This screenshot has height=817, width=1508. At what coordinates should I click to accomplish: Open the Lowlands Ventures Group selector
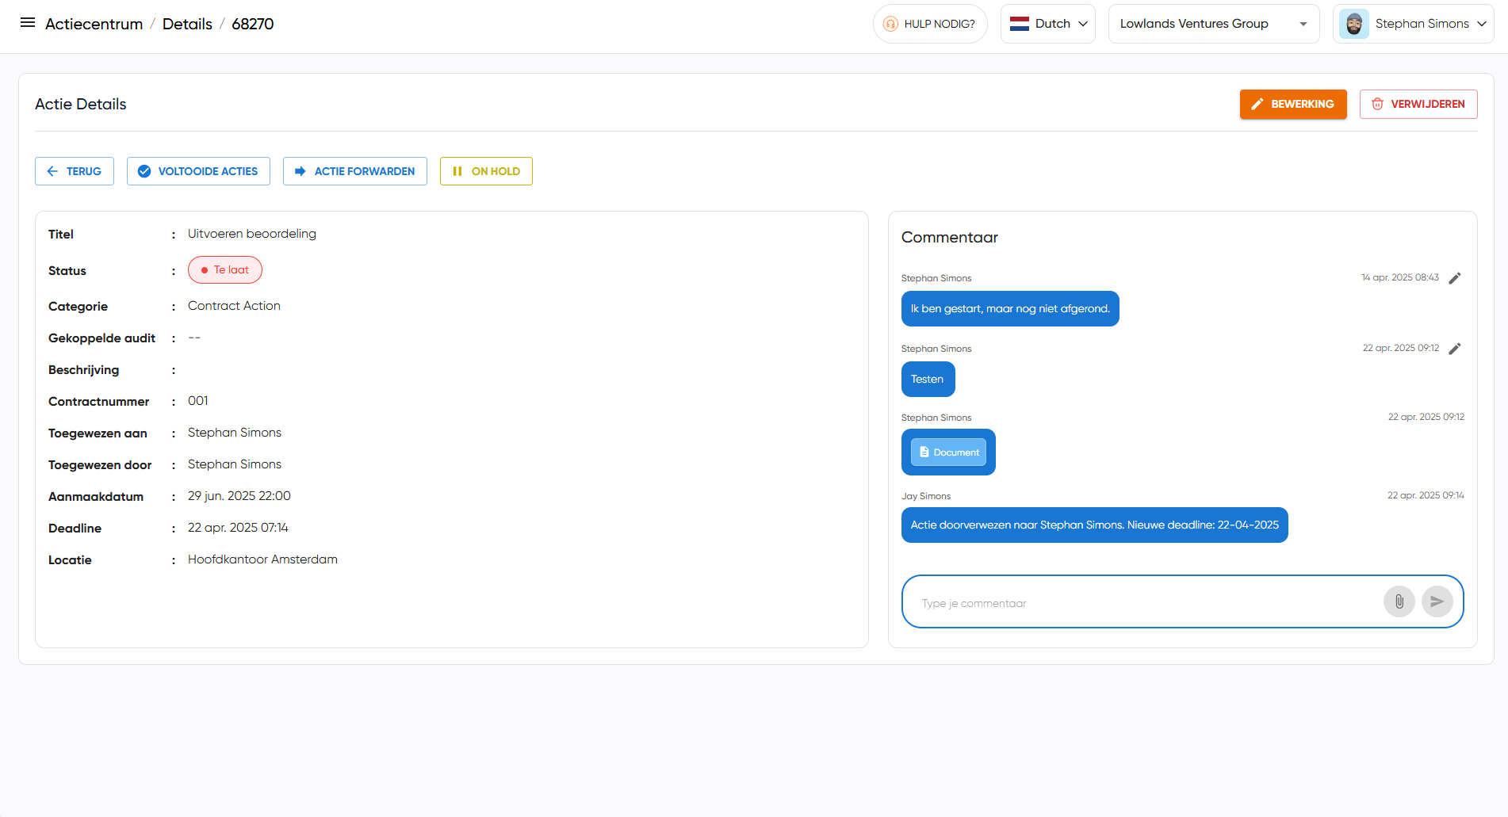point(1213,24)
